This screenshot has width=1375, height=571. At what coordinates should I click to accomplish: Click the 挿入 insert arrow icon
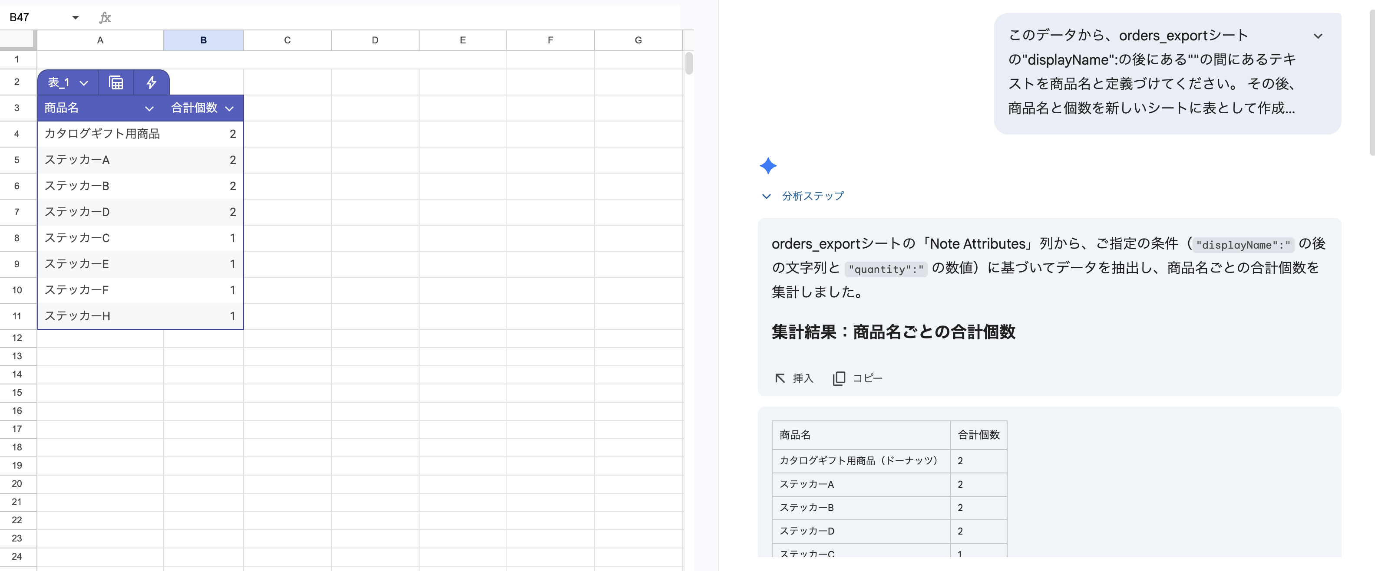(780, 378)
